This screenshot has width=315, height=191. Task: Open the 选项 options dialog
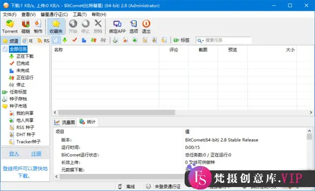(133, 27)
